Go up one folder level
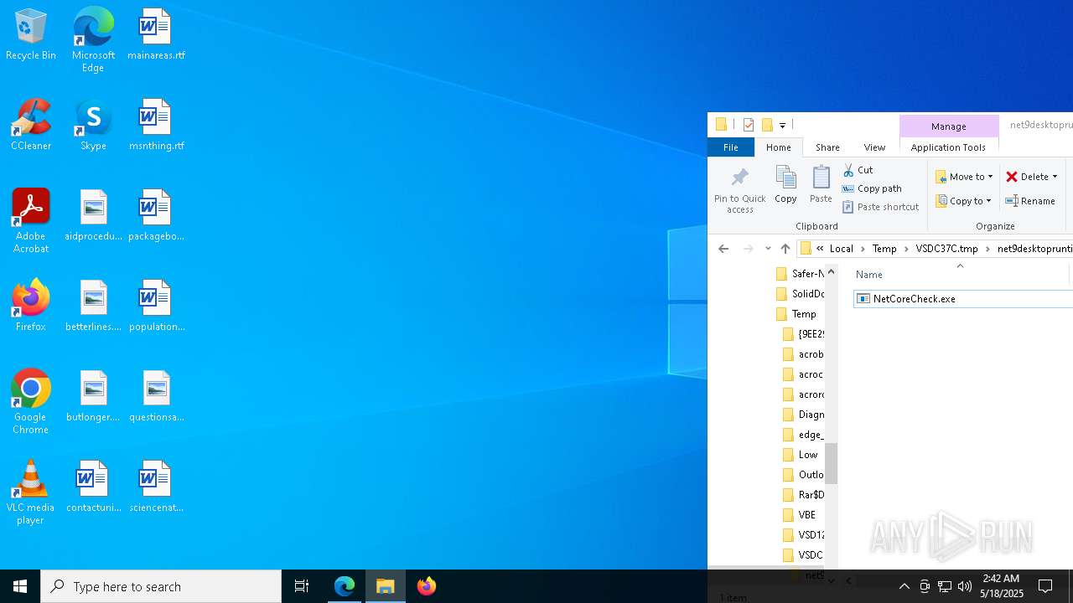This screenshot has width=1073, height=603. [785, 249]
